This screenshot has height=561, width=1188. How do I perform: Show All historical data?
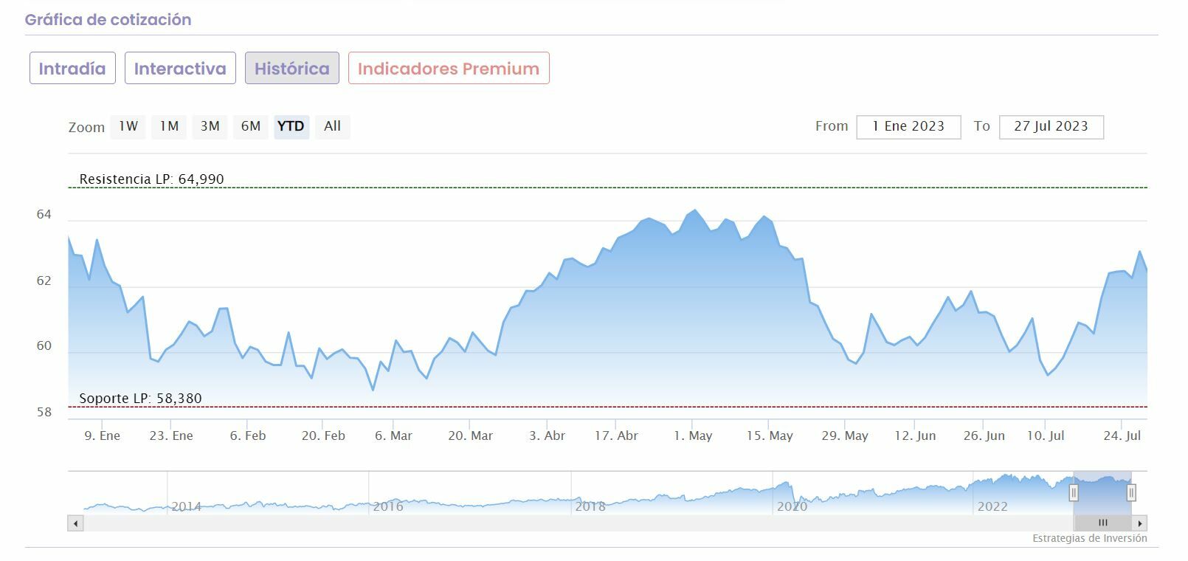point(332,126)
